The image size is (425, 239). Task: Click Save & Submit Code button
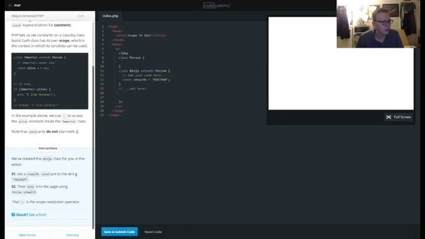point(120,232)
